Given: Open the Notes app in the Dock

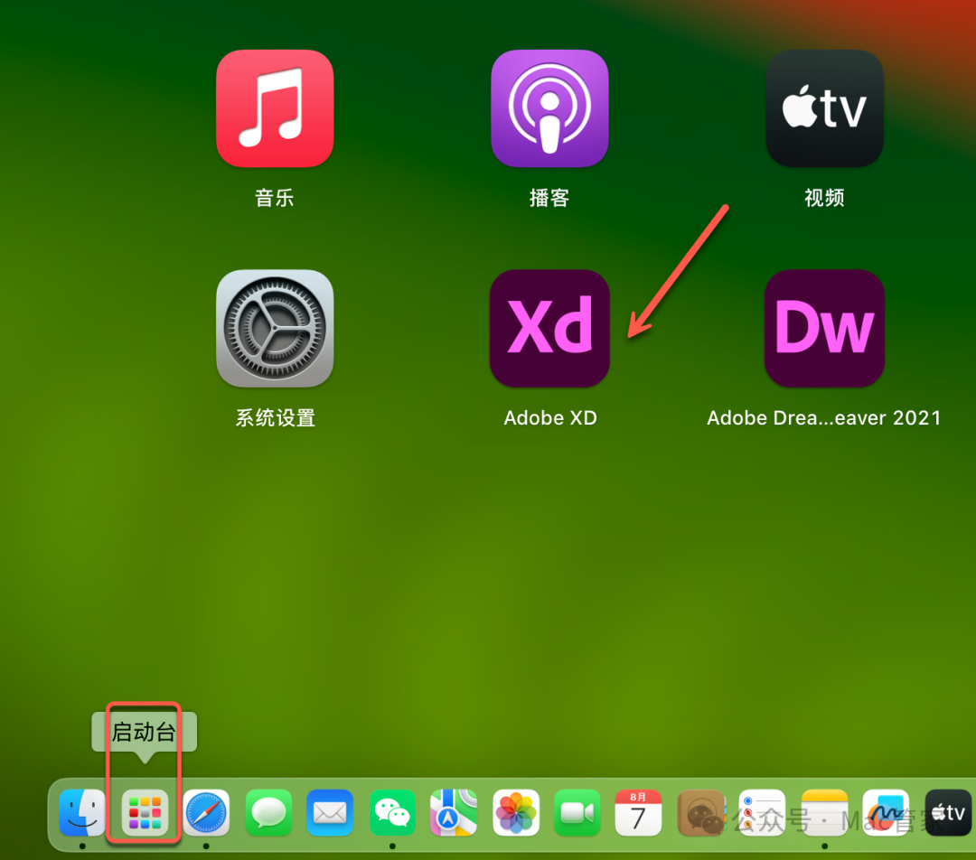Looking at the screenshot, I should pos(825,813).
